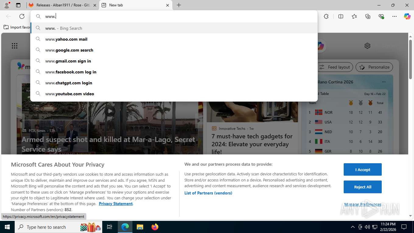
Task: Open the Favorites star icon
Action: pos(354,16)
